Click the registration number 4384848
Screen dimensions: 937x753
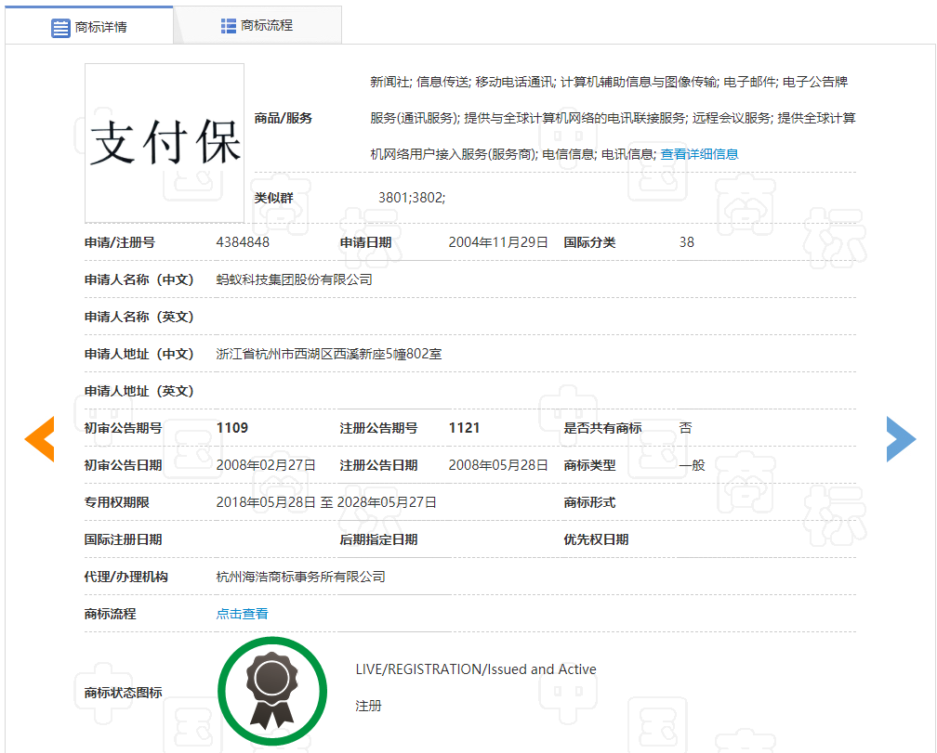click(x=243, y=242)
